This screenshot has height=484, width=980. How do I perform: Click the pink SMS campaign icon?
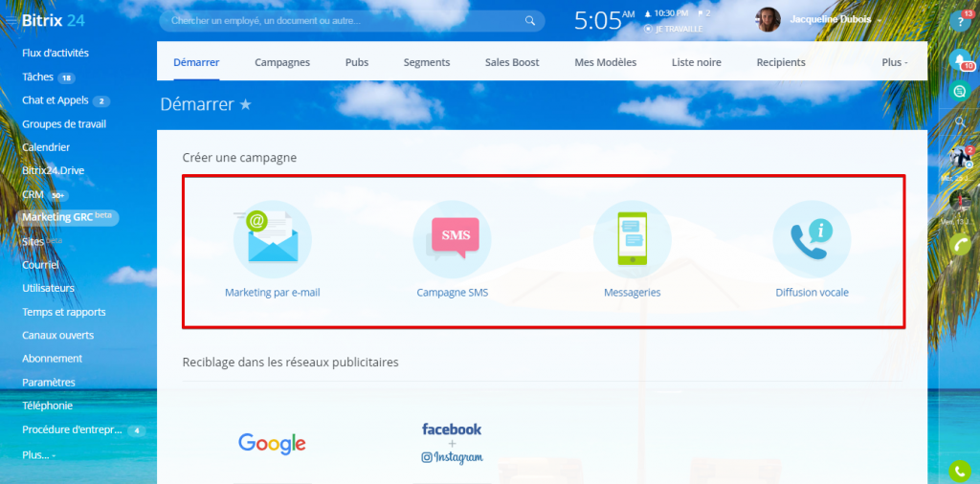pyautogui.click(x=453, y=238)
